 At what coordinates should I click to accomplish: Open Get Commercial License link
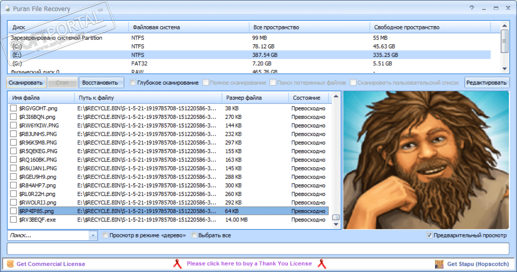(x=51, y=264)
